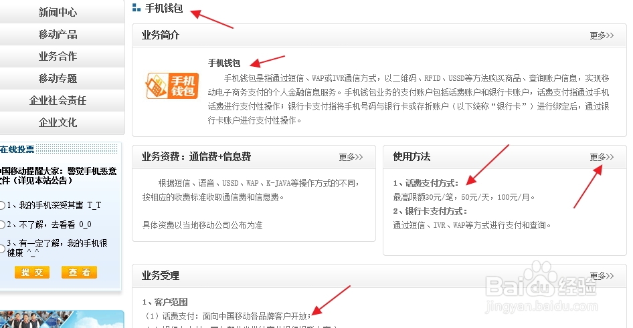The width and height of the screenshot is (633, 328).
Task: Open 更多>> in the 业务资费 section
Action: coord(351,157)
